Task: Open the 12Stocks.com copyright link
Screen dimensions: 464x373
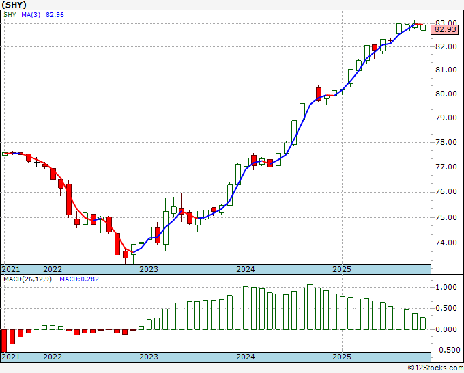Action: click(x=435, y=368)
